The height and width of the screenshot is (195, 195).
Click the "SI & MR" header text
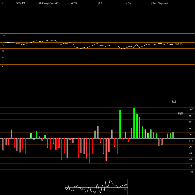21,3
